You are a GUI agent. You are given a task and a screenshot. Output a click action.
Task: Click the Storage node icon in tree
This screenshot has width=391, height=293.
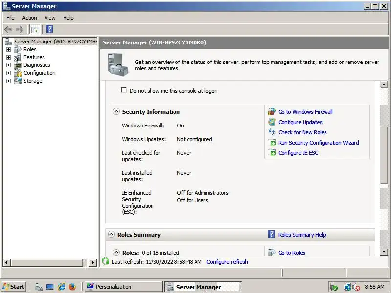(x=18, y=81)
